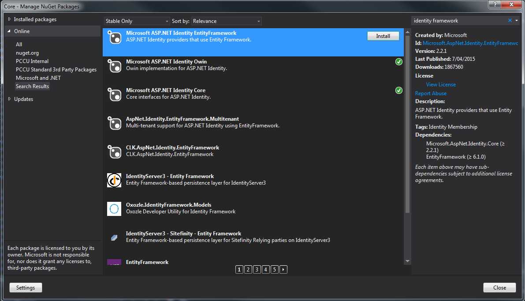
Task: Open the View License link
Action: [441, 85]
